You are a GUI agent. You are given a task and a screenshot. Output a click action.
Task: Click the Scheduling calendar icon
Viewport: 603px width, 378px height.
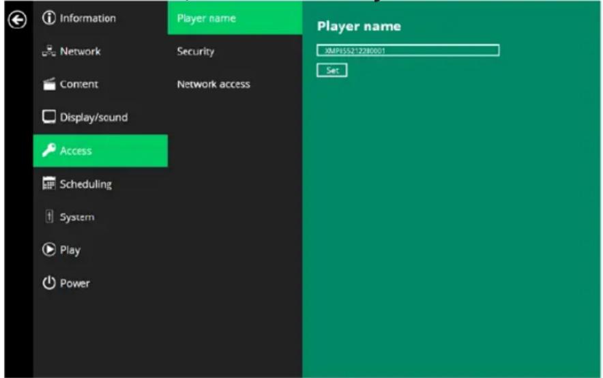[x=49, y=184]
